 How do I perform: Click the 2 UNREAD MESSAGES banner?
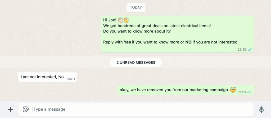tap(136, 62)
